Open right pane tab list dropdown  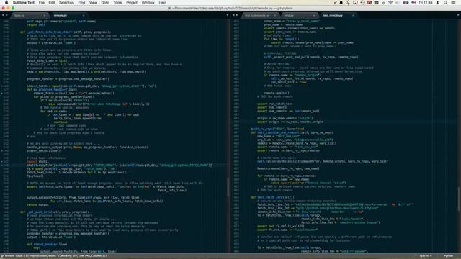pyautogui.click(x=458, y=15)
